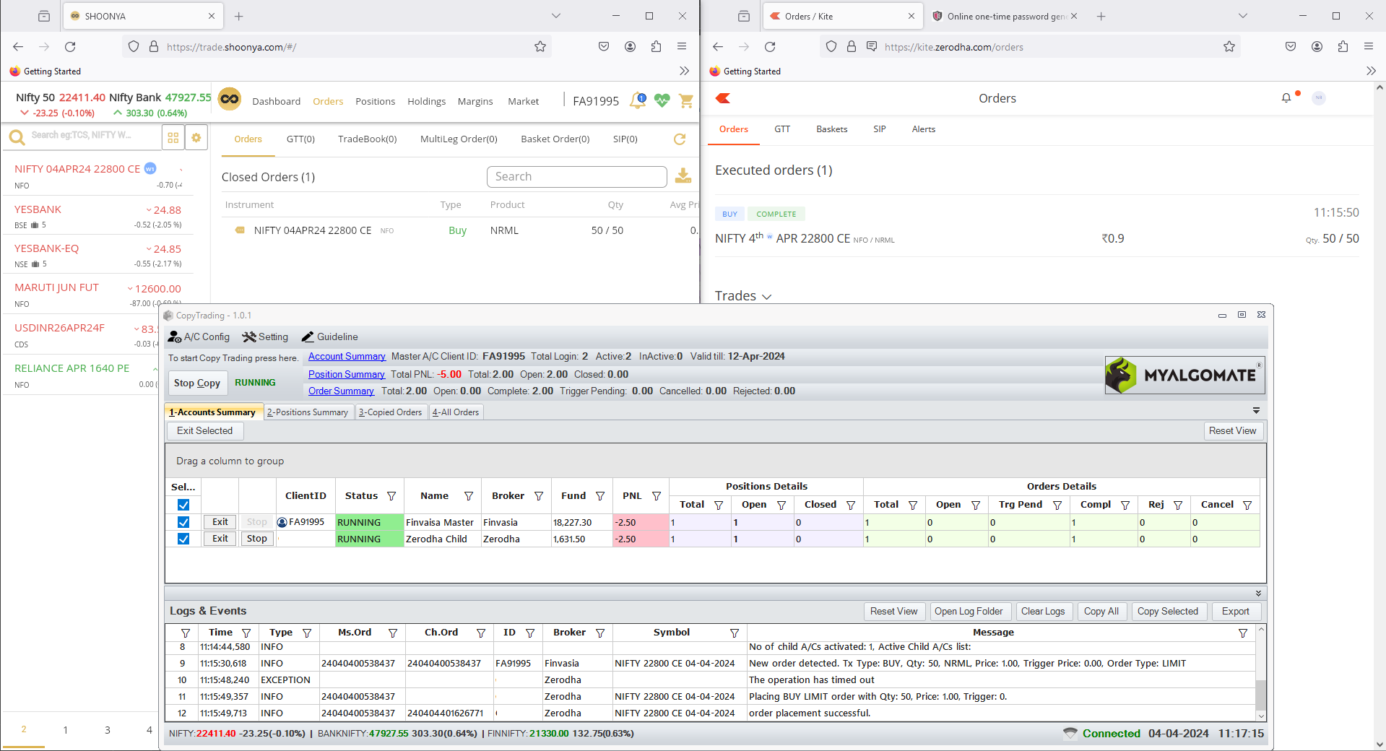Open A/C Config in CopyTrading

[199, 337]
